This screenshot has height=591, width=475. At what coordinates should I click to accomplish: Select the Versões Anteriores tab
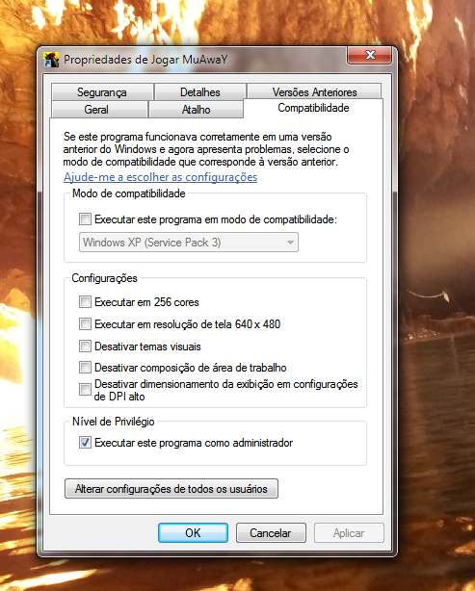coord(314,92)
